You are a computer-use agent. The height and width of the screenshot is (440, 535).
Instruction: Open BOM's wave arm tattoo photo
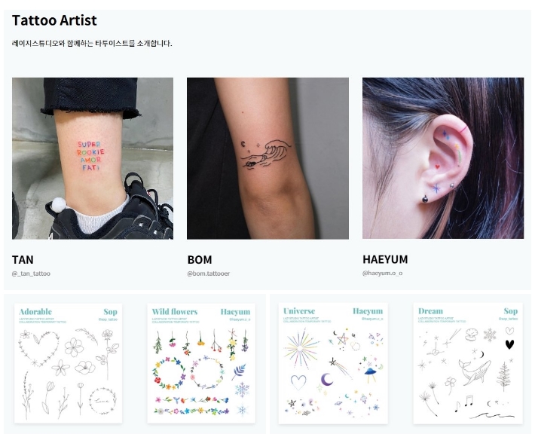coord(267,158)
